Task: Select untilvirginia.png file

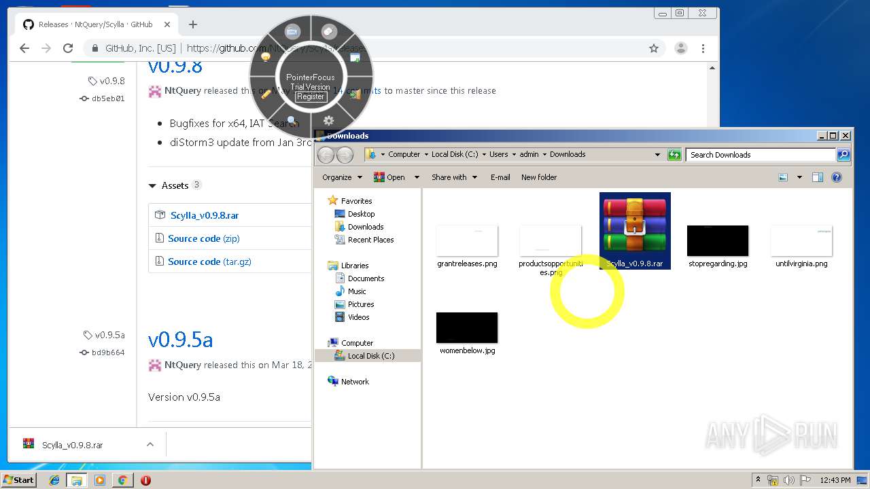Action: pos(801,247)
